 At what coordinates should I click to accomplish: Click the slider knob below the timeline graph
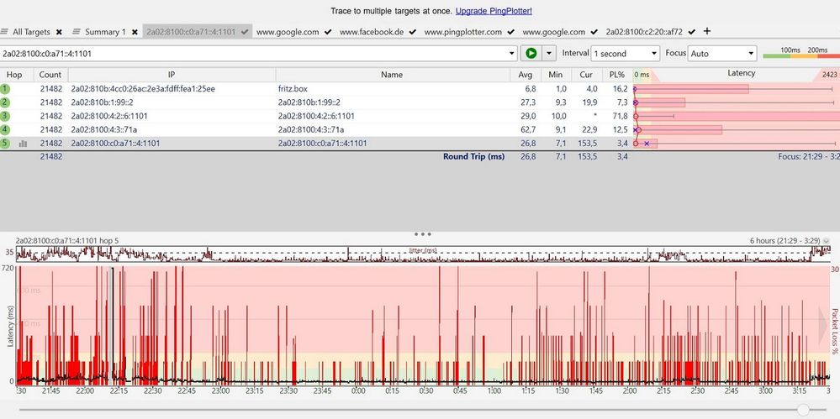pos(803,410)
